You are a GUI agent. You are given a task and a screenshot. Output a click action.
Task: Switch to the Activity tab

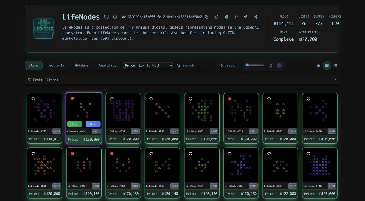[x=57, y=65]
